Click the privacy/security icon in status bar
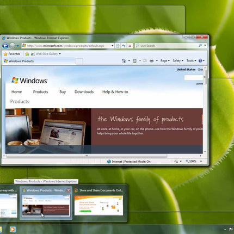This screenshot has width=234, height=234. pyautogui.click(x=176, y=161)
